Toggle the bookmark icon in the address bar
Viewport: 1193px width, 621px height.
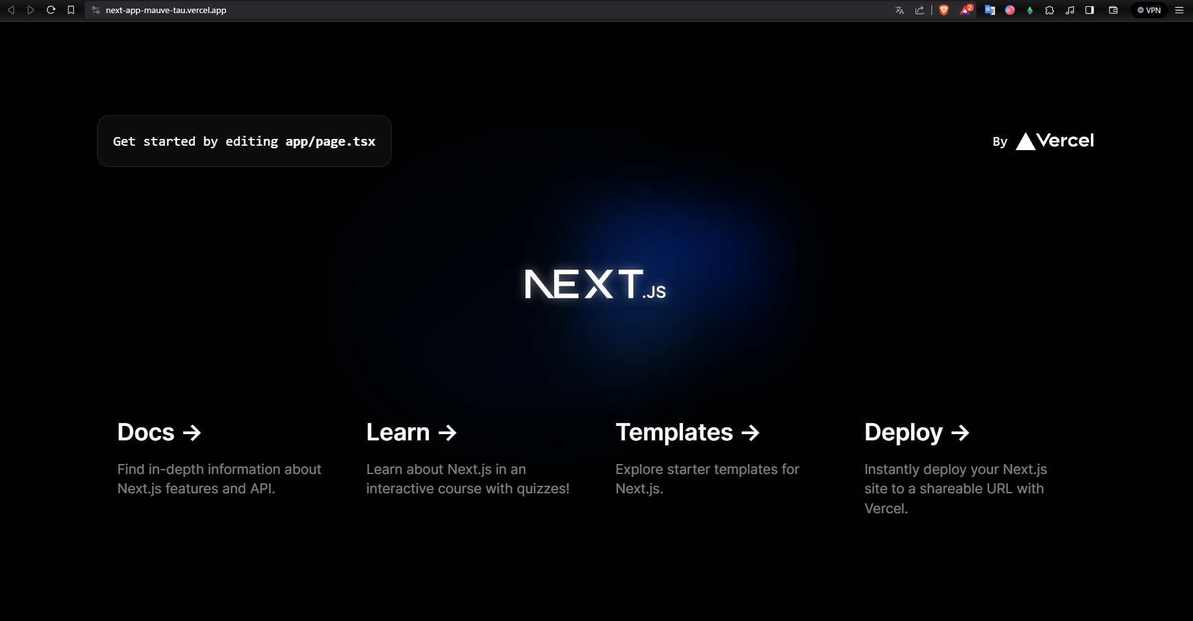click(x=70, y=10)
